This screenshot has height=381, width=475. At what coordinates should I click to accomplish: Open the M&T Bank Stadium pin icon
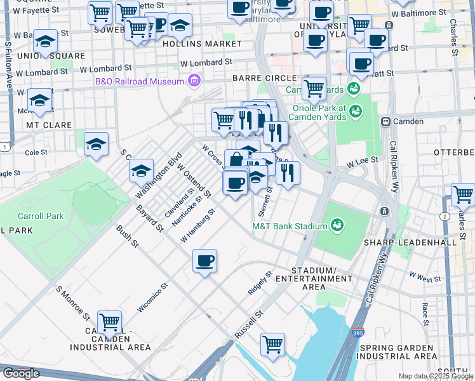pos(337,225)
